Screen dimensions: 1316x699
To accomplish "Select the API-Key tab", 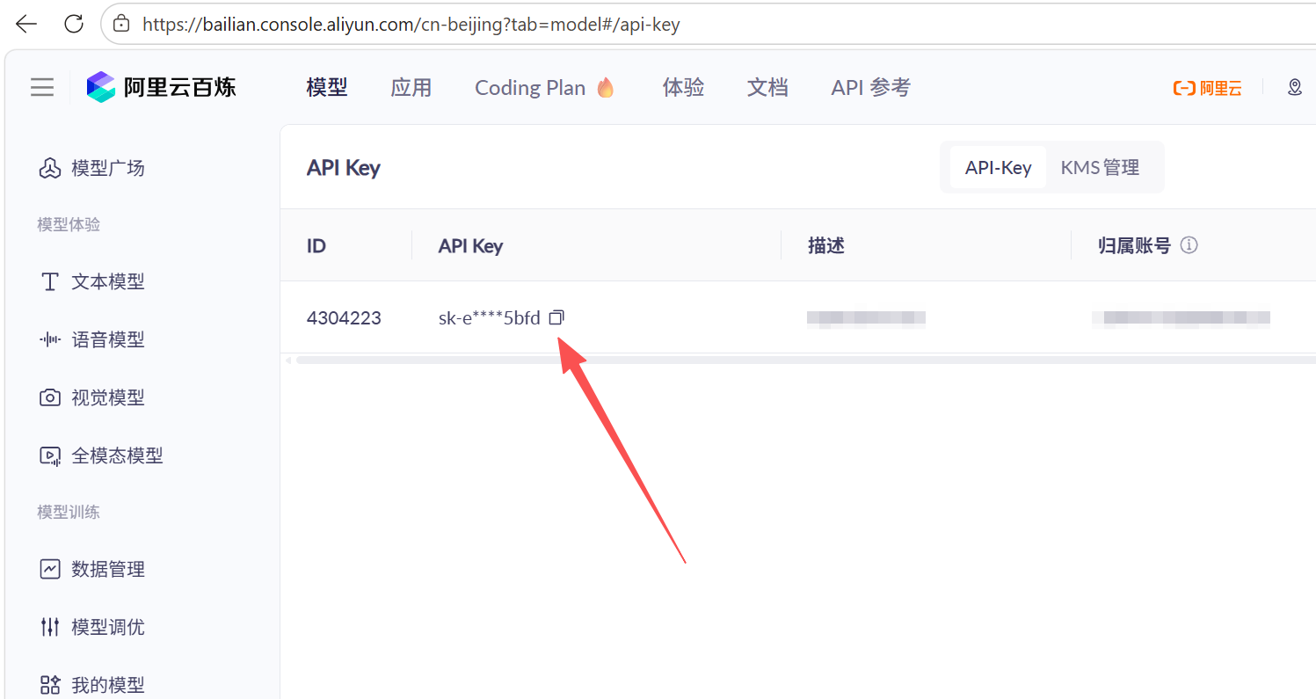I will (998, 167).
